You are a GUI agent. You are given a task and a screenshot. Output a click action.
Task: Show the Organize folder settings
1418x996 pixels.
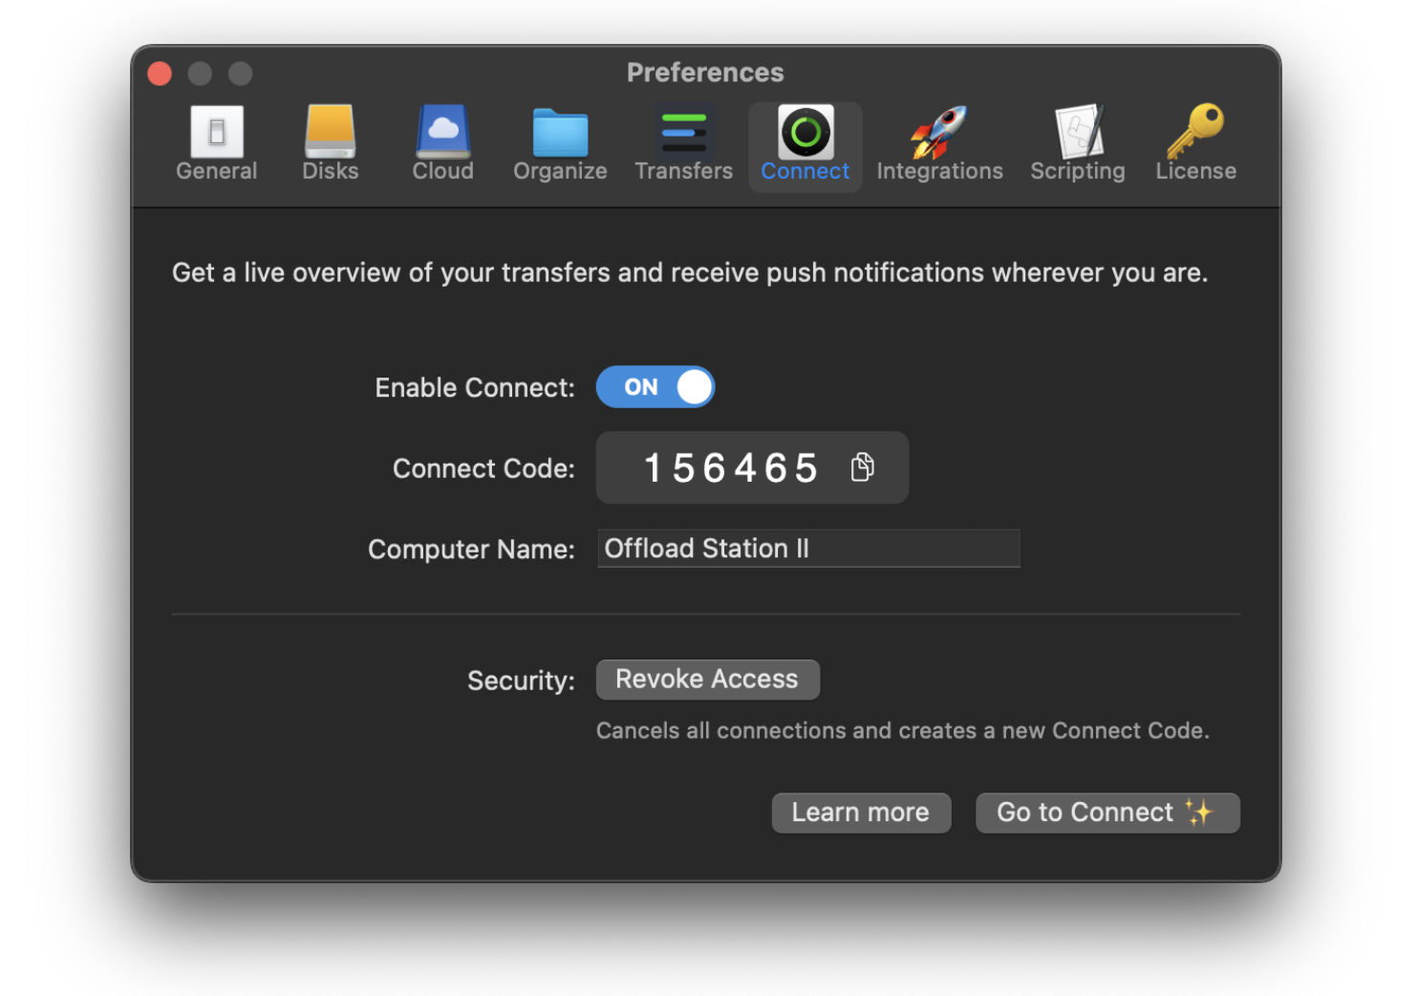(560, 144)
